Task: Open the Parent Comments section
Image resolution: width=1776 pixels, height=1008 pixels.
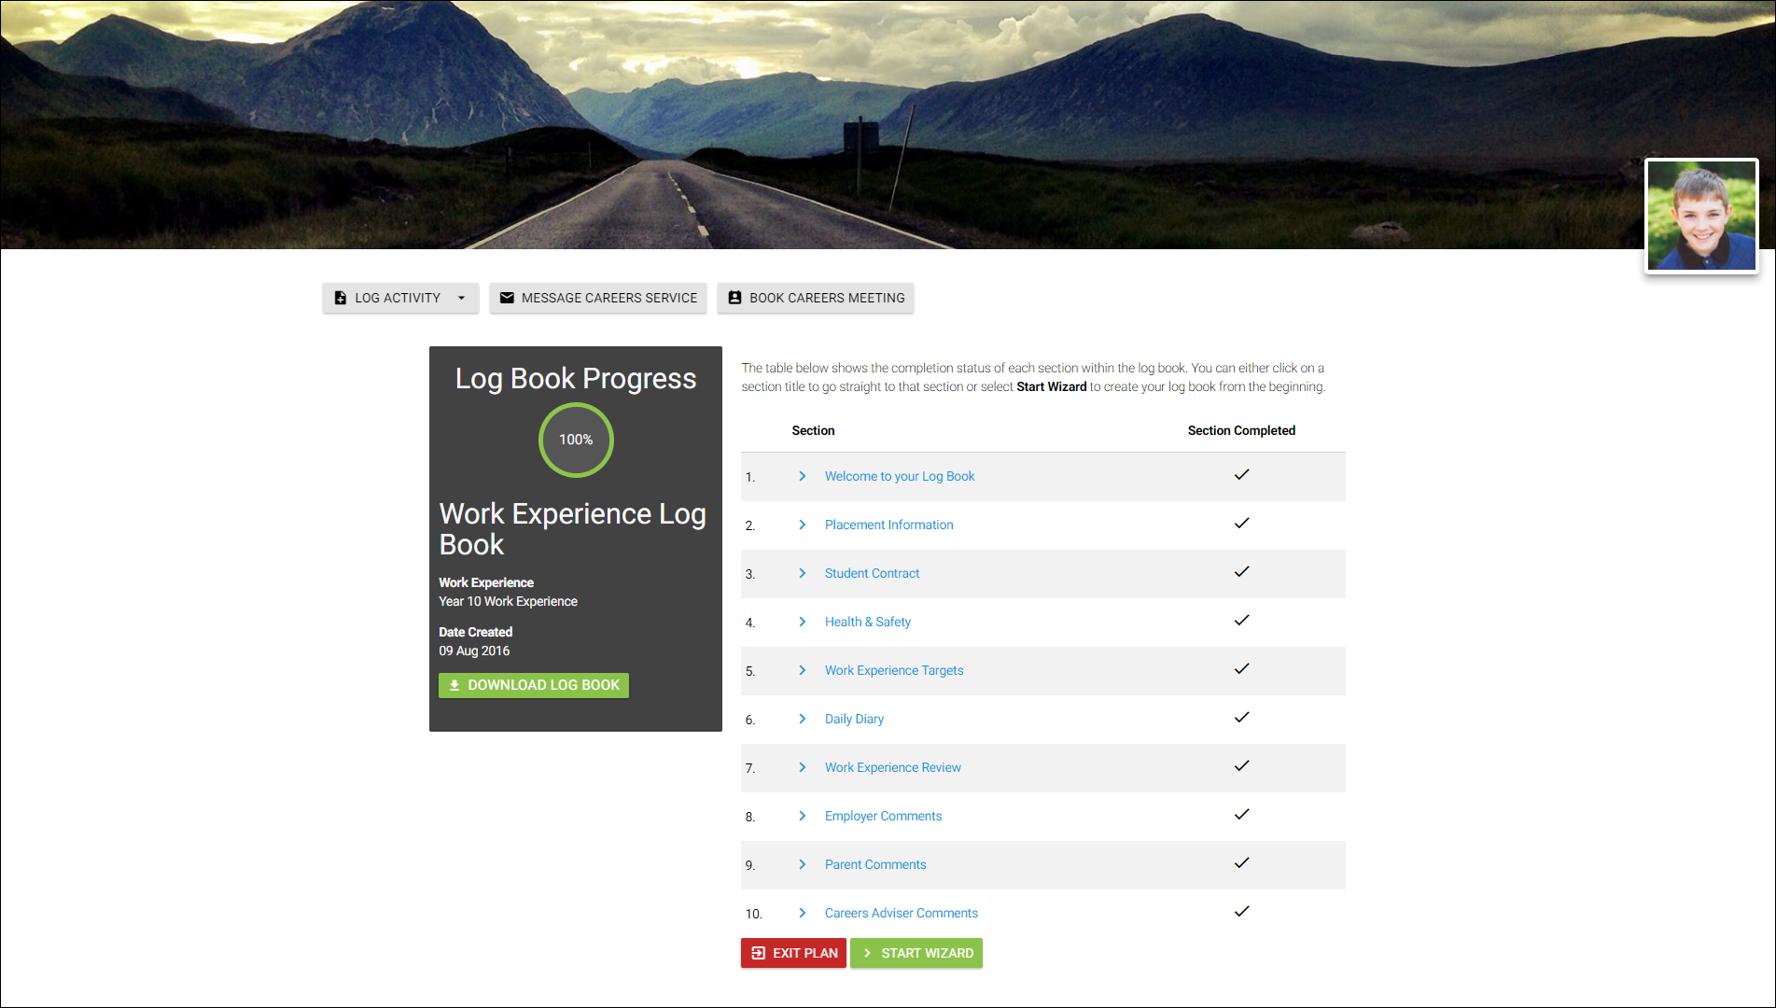Action: pyautogui.click(x=874, y=864)
